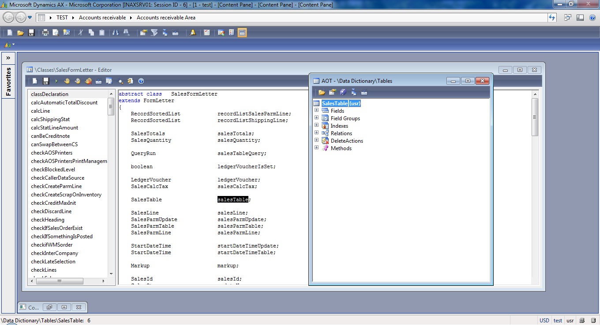
Task: Click the 'test' company in status bar
Action: 558,321
